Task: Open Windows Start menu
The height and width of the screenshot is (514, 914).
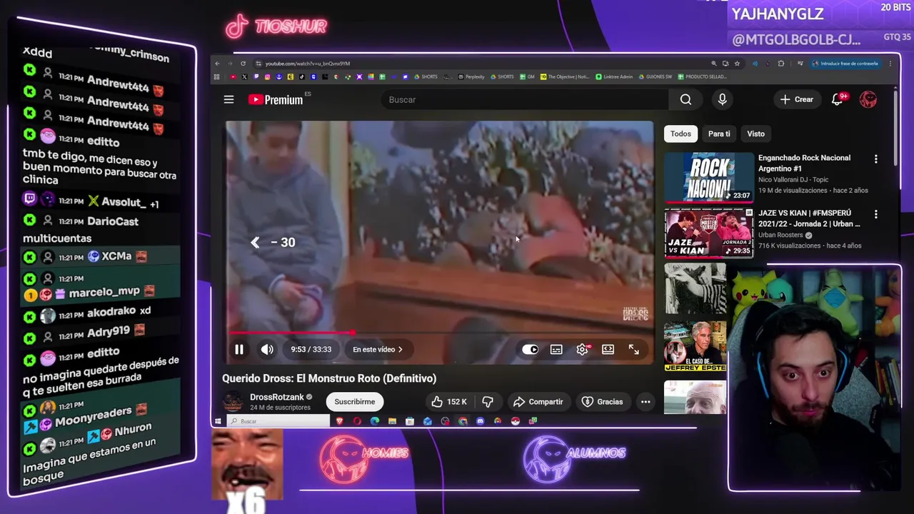Action: click(x=218, y=421)
